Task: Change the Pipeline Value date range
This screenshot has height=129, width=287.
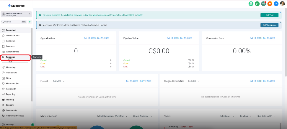Action: [x=179, y=38]
